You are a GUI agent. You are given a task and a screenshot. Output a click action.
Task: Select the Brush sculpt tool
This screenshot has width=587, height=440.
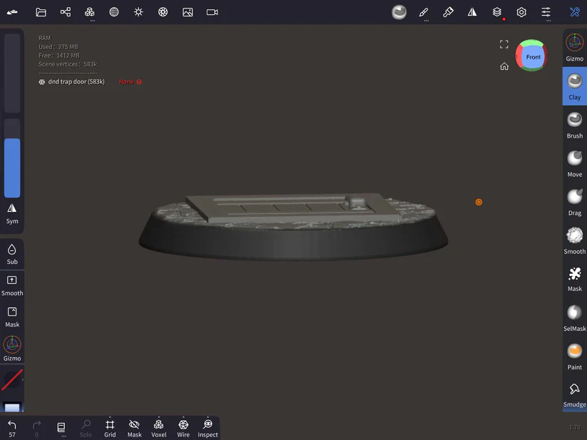(575, 126)
